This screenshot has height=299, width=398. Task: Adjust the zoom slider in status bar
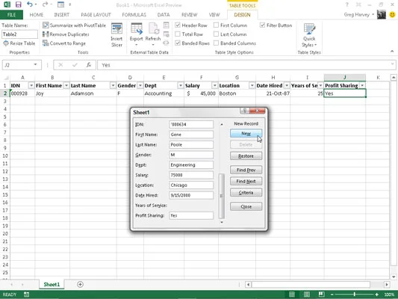[355, 295]
